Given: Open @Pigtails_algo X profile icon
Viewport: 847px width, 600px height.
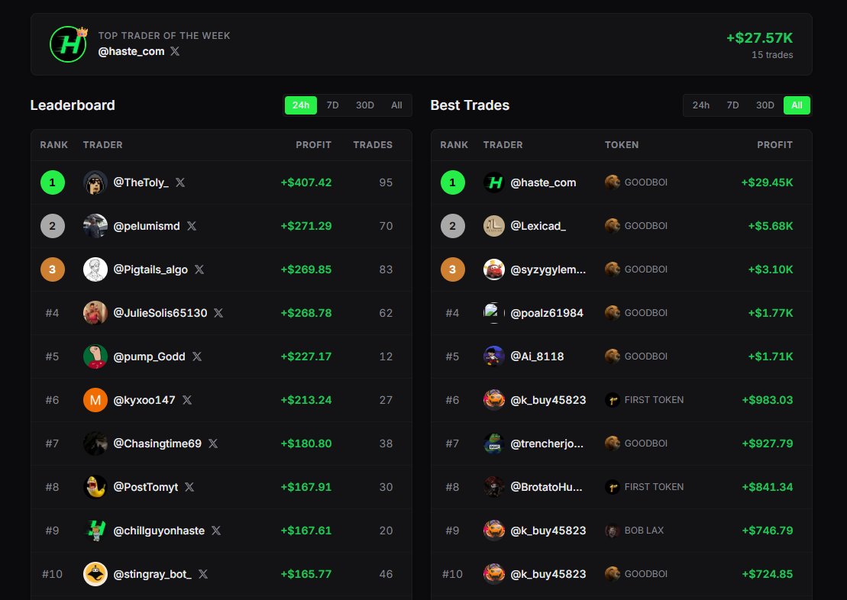Looking at the screenshot, I should coord(199,269).
